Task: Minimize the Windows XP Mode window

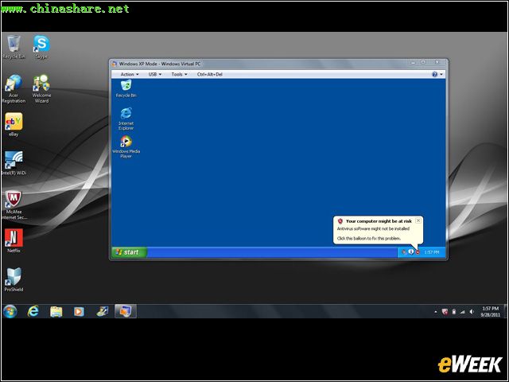Action: (x=414, y=62)
